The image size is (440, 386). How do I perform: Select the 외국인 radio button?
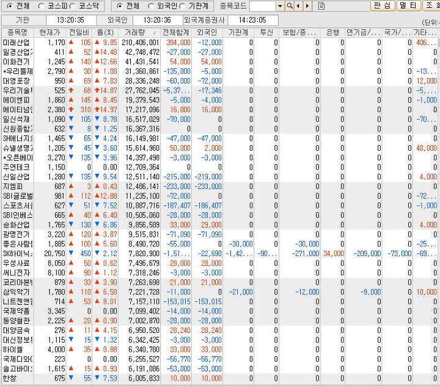coord(151,6)
